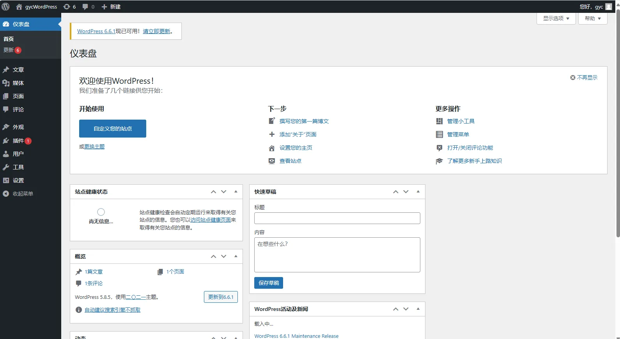Open the Appearance paintbrush icon

tap(6, 127)
